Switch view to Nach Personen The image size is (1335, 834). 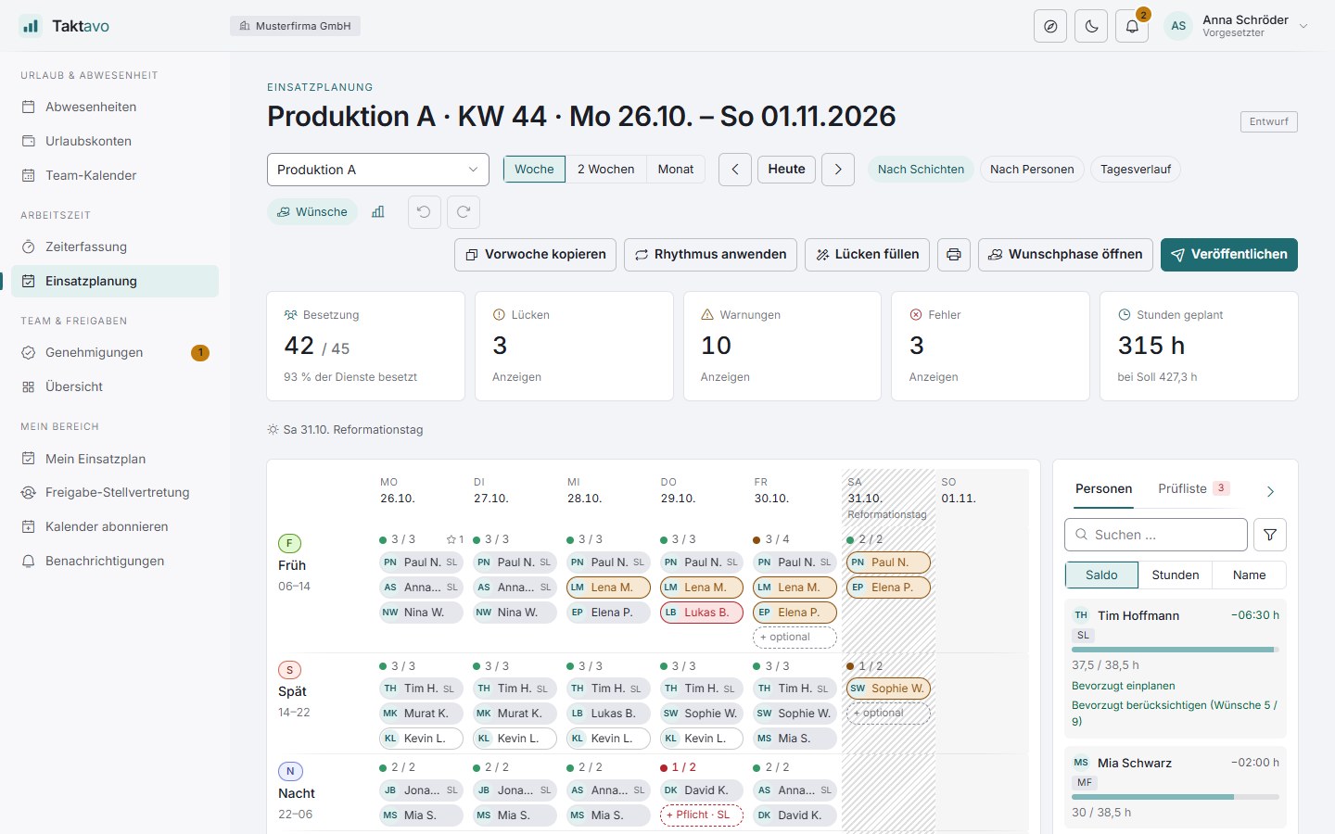[1032, 170]
